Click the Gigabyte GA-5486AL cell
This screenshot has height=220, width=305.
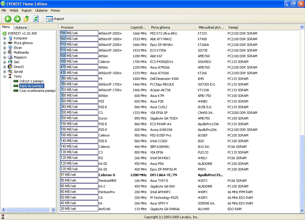(x=165, y=209)
